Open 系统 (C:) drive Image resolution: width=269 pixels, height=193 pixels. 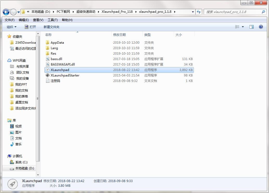pyautogui.click(x=19, y=162)
